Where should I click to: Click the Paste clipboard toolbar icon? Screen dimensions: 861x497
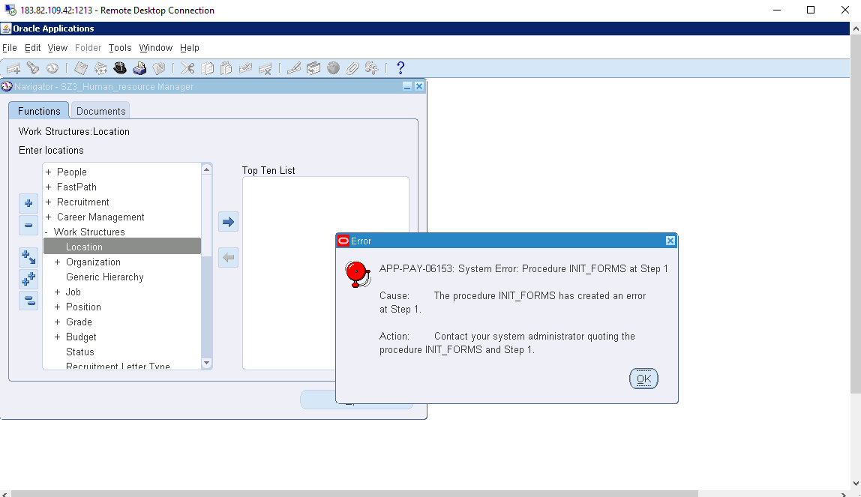tap(226, 68)
